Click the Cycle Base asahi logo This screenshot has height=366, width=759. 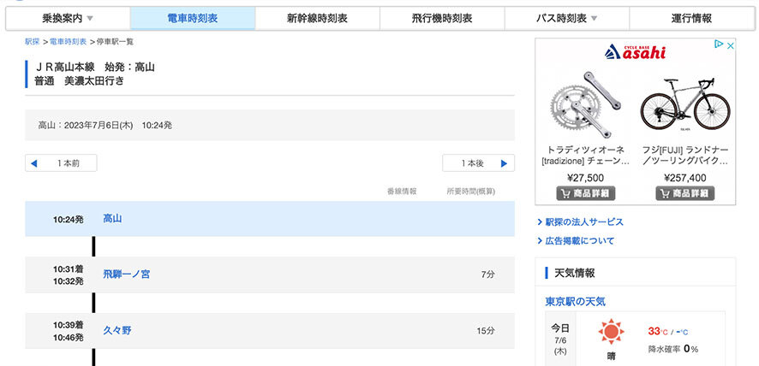click(x=635, y=51)
